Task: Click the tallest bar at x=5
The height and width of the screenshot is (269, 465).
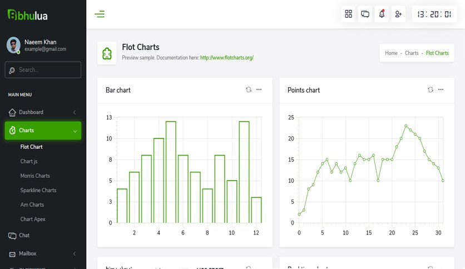Action: [x=171, y=172]
